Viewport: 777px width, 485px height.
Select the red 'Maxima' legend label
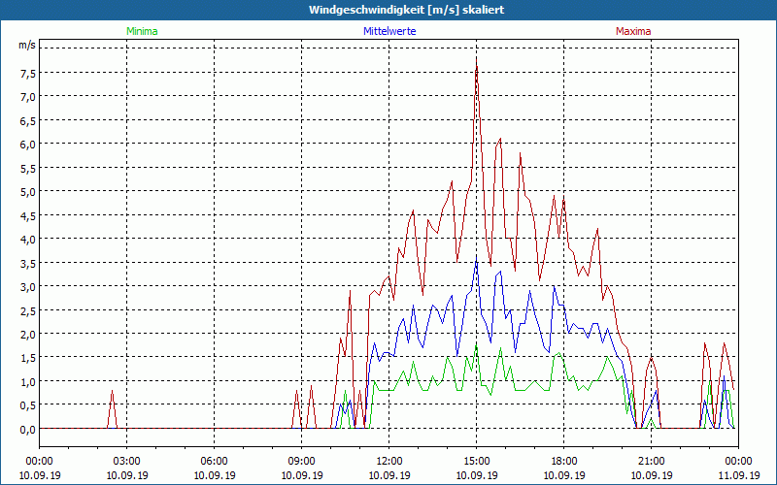633,31
